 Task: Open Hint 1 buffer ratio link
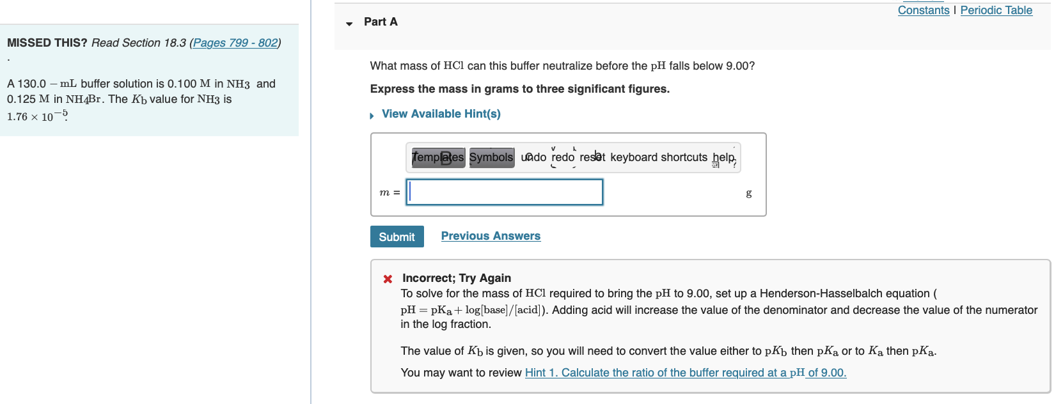686,373
